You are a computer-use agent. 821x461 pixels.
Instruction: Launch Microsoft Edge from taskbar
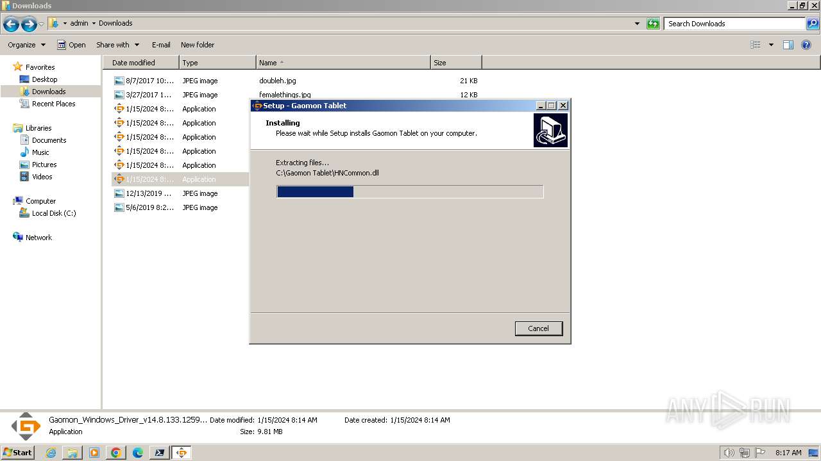pyautogui.click(x=138, y=453)
